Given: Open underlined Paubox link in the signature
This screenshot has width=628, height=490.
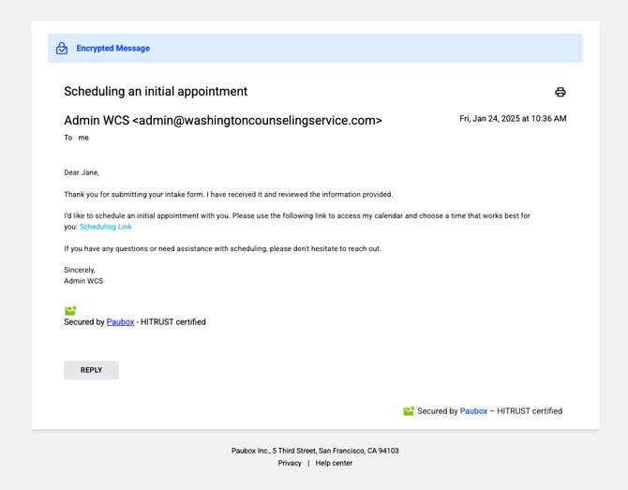Looking at the screenshot, I should (x=120, y=322).
